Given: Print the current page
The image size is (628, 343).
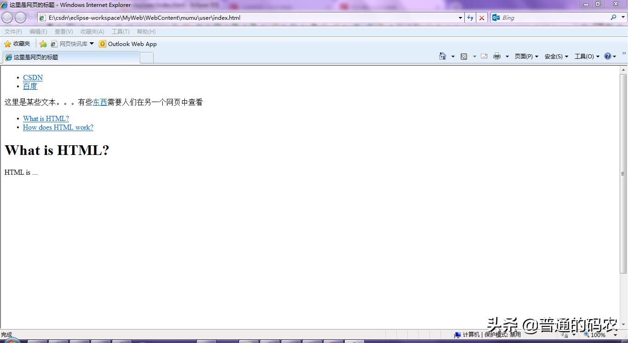Looking at the screenshot, I should click(497, 56).
